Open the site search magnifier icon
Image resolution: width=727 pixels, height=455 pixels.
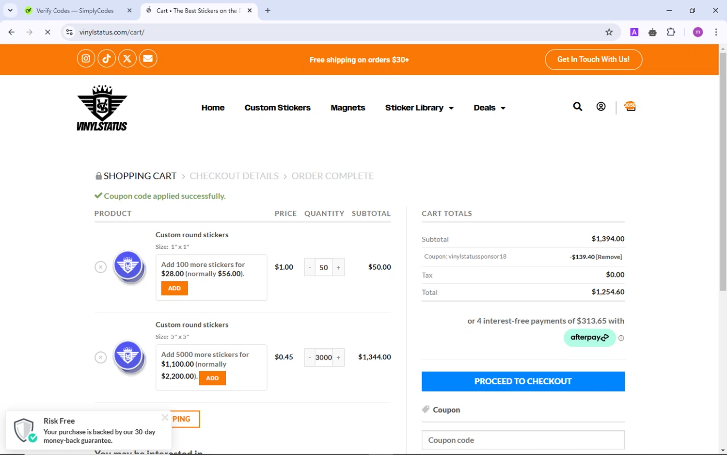(578, 107)
